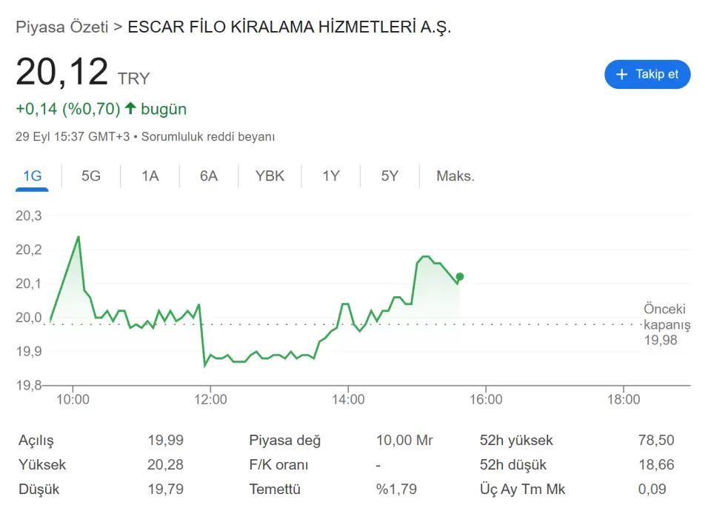The width and height of the screenshot is (711, 511).
Task: Switch to the 5G range tab
Action: click(90, 176)
